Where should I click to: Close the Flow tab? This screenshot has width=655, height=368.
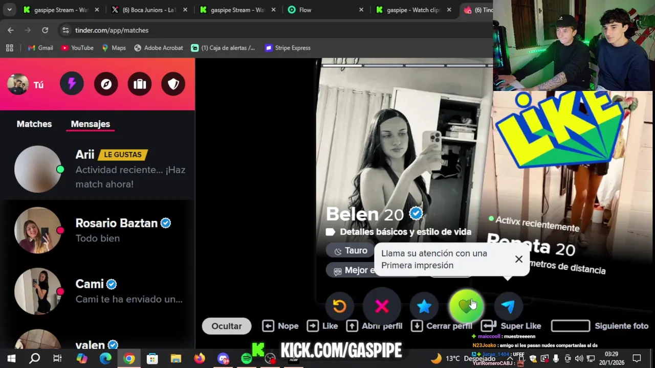(361, 10)
